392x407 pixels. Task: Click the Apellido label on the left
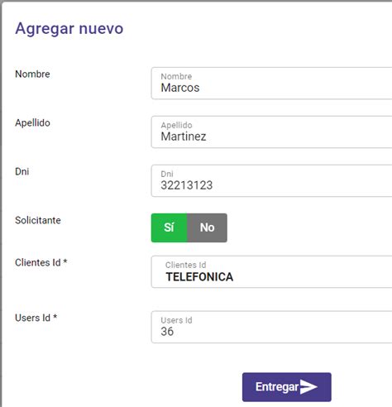pos(32,122)
